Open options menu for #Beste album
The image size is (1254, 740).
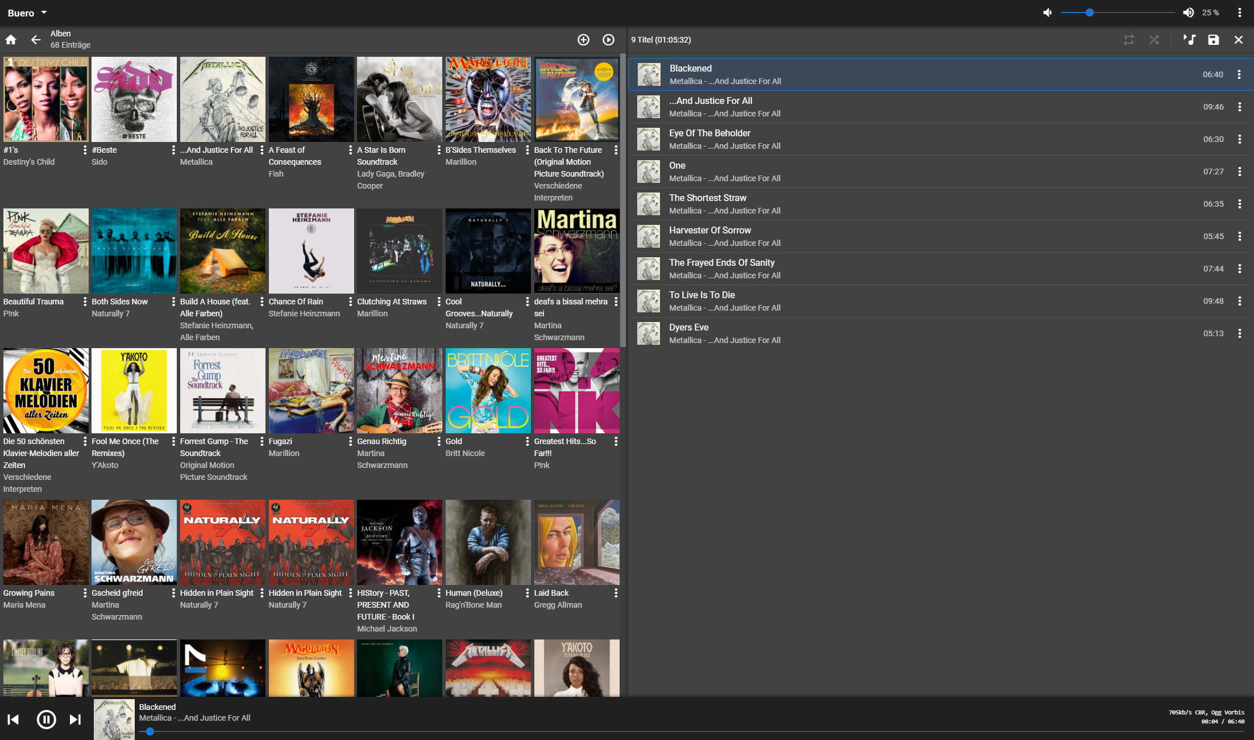[x=173, y=150]
